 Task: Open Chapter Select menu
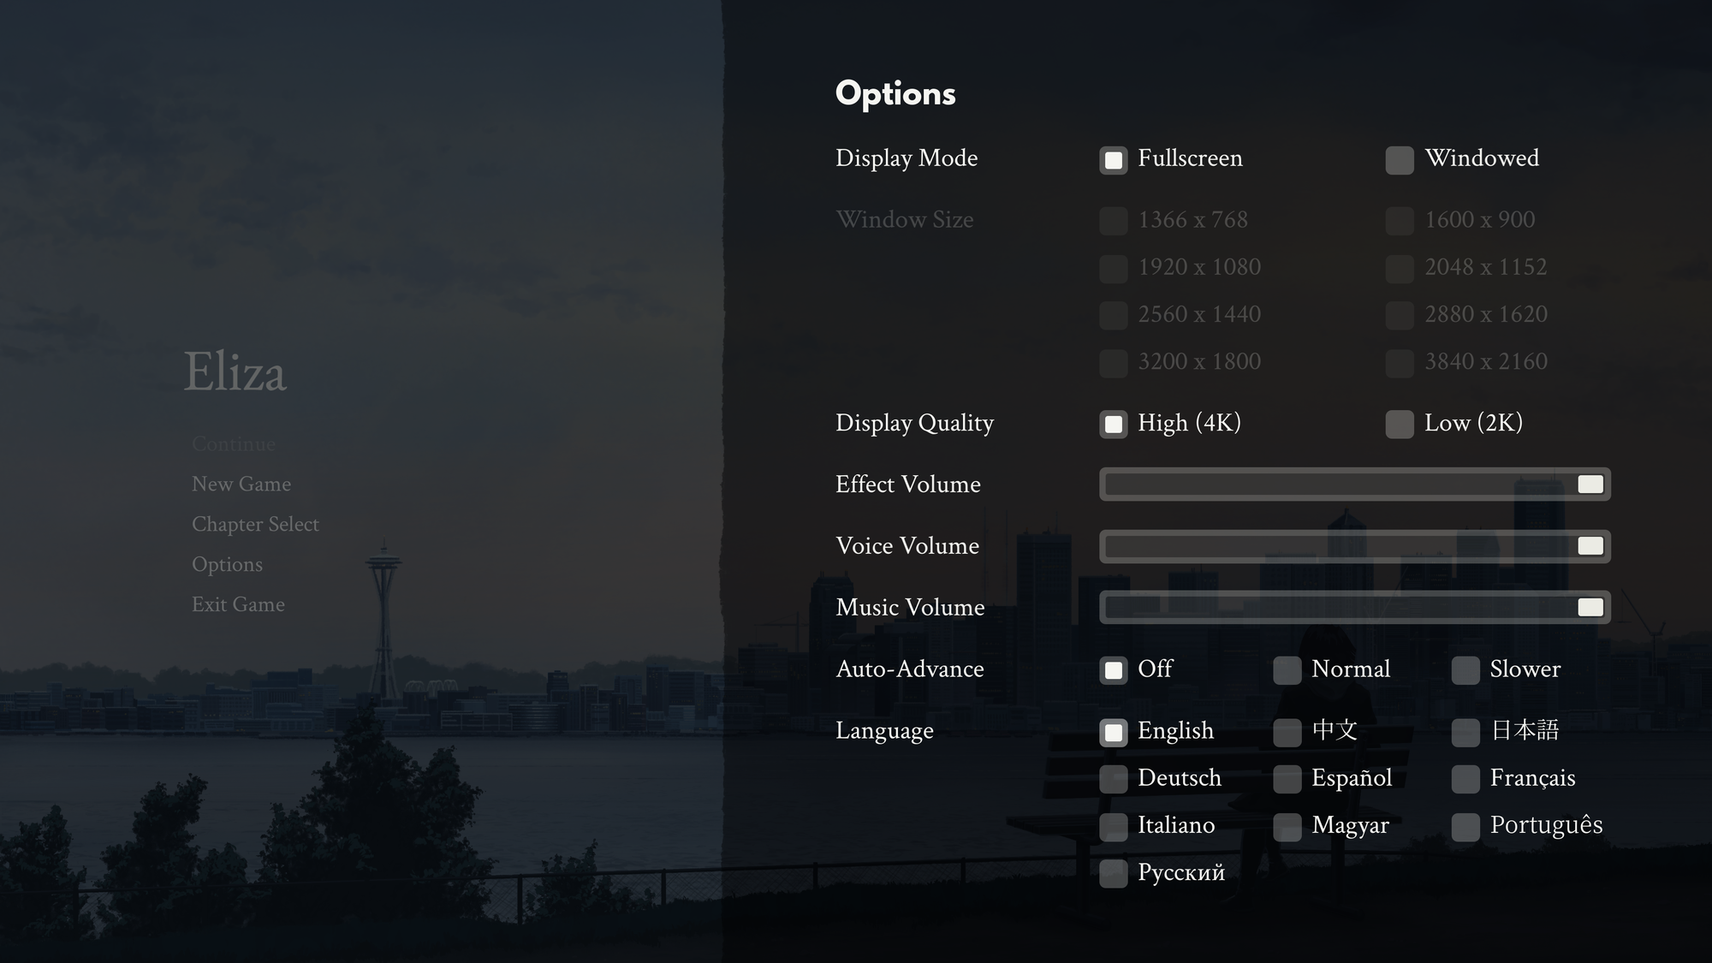pos(255,524)
